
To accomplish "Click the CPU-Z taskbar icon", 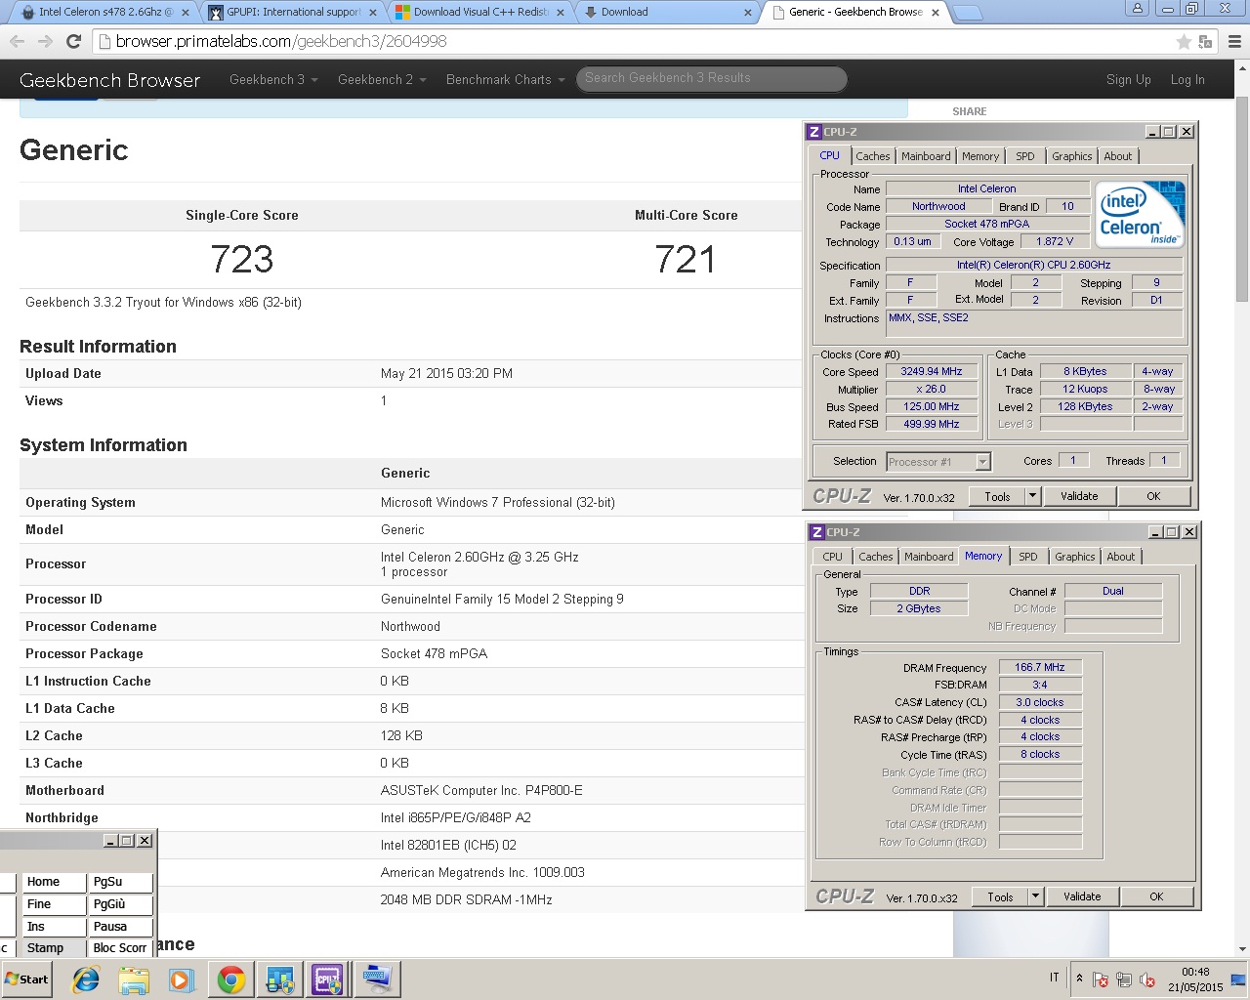I will coord(326,979).
